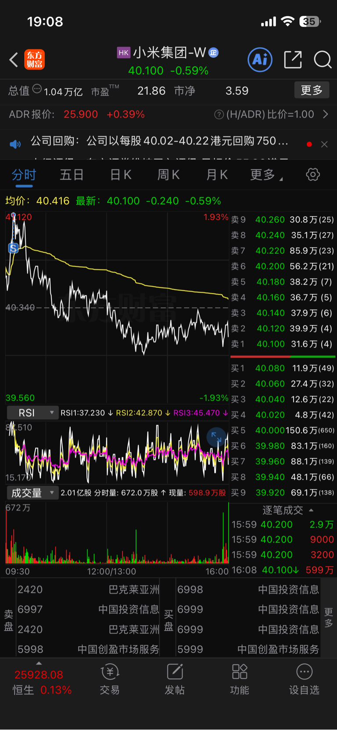The image size is (337, 730).
Task: Tap 卖5 price 40.180 row
Action: point(283,282)
